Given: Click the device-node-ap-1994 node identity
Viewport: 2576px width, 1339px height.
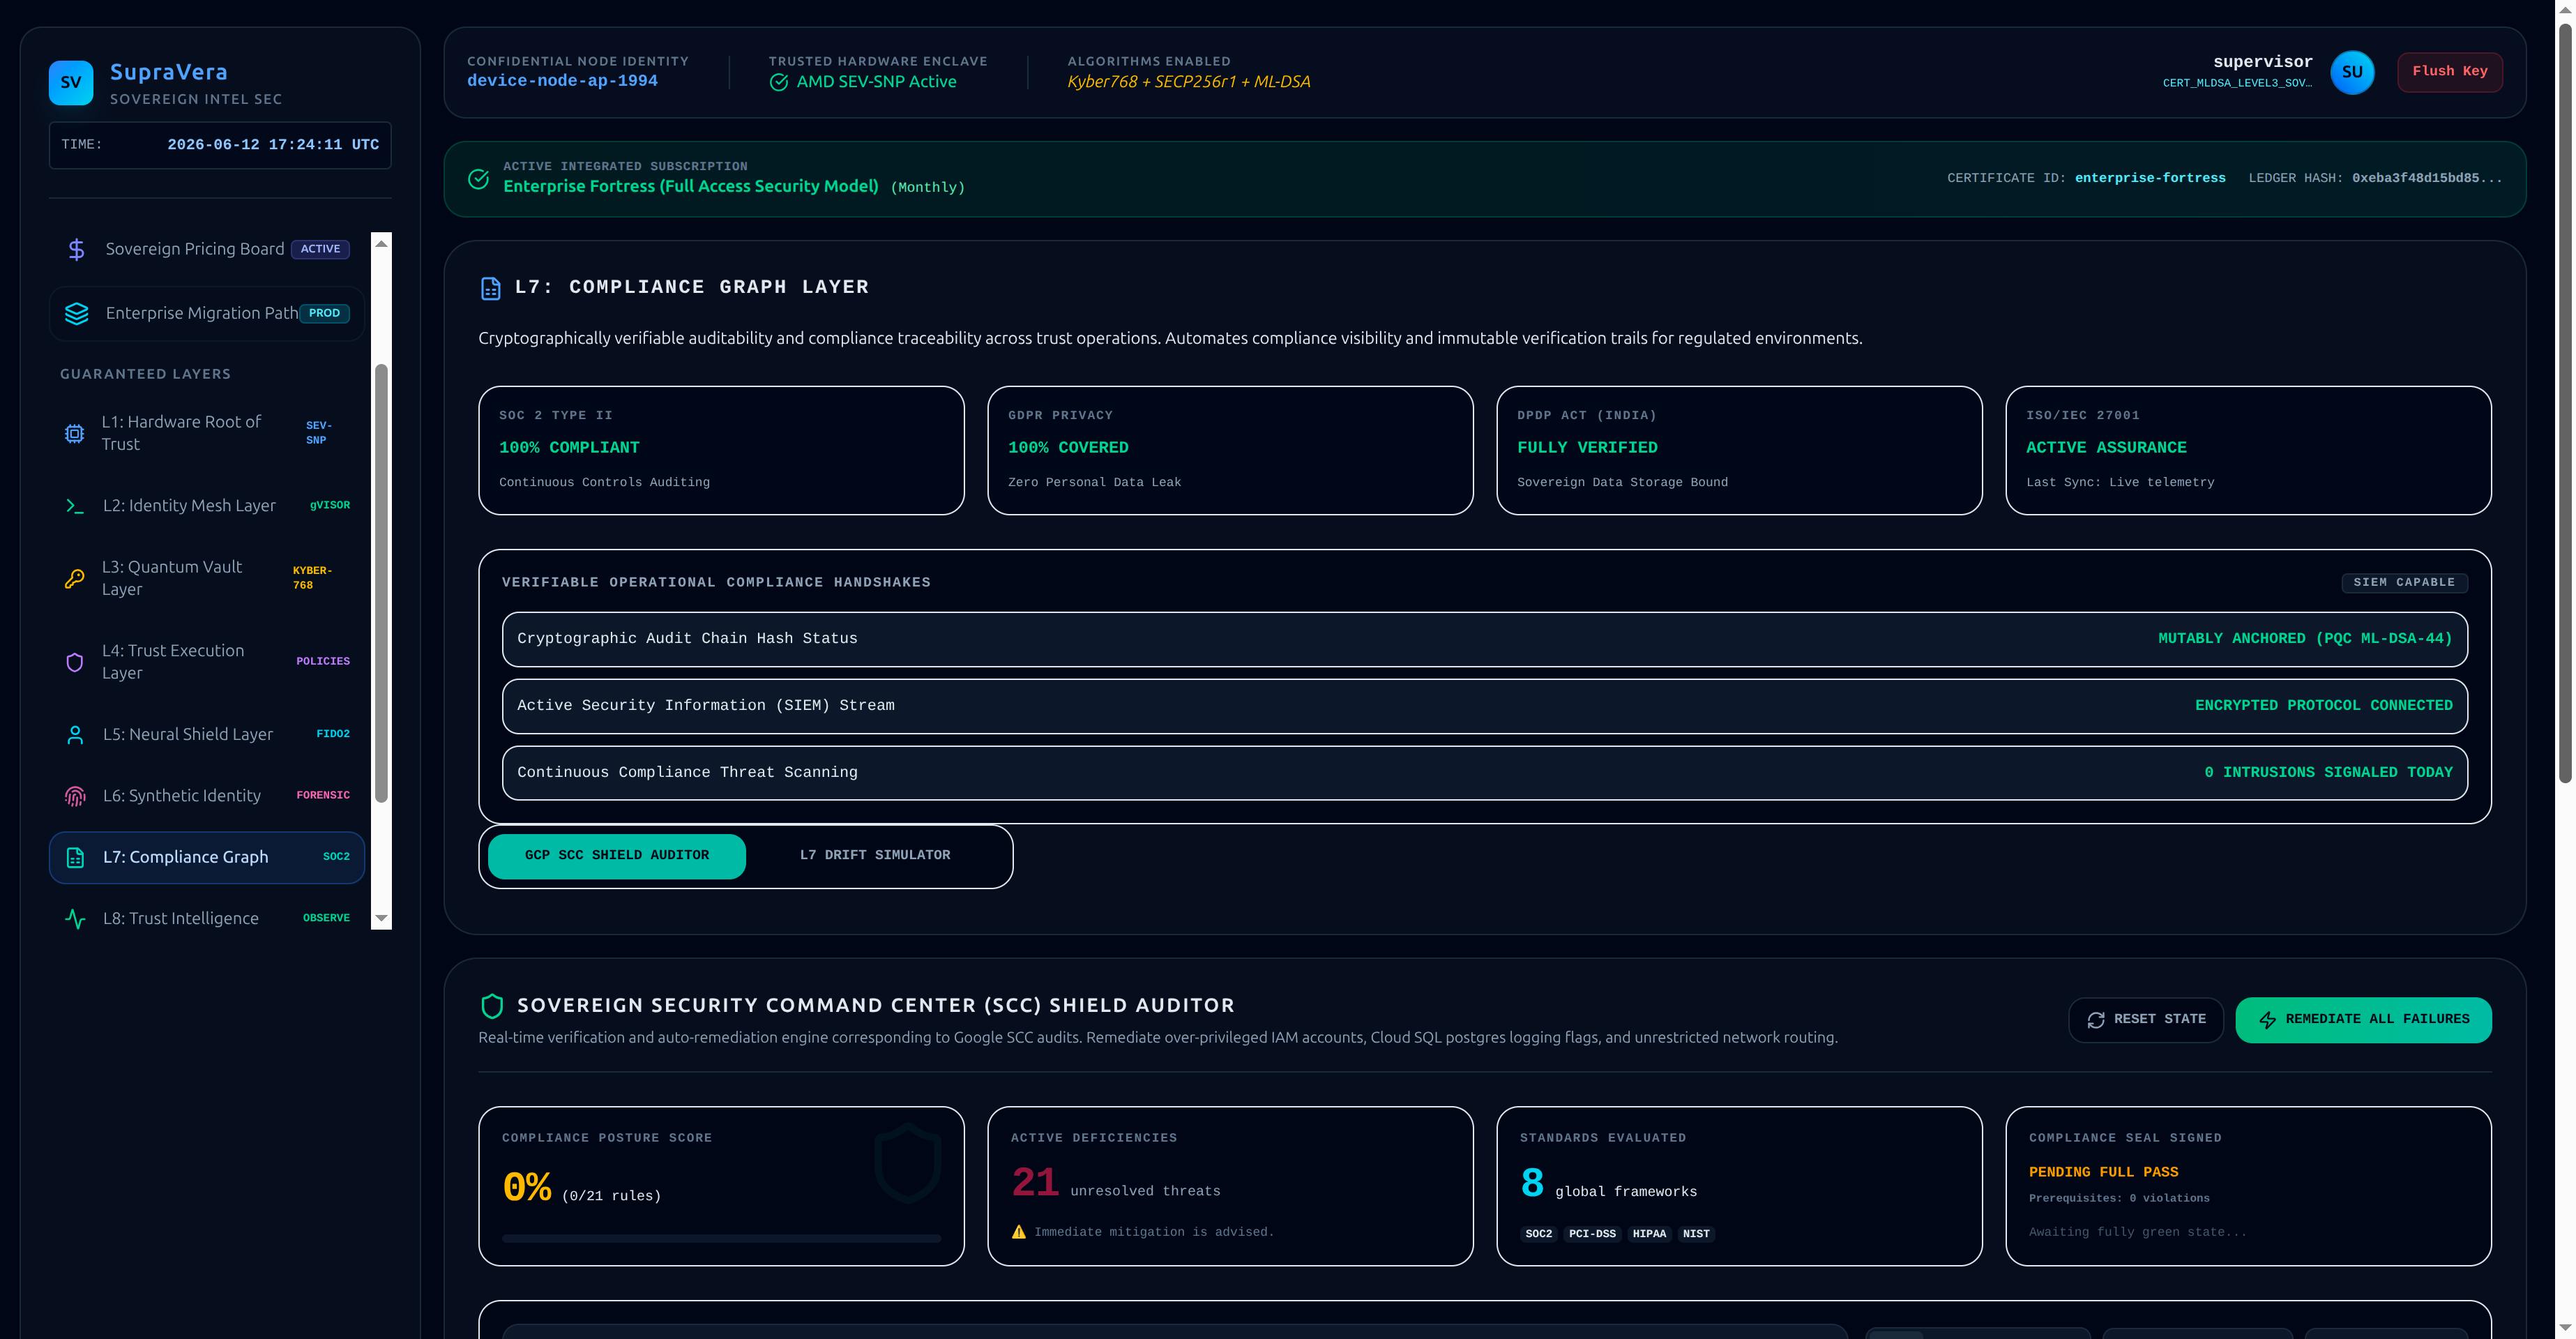Looking at the screenshot, I should tap(562, 81).
